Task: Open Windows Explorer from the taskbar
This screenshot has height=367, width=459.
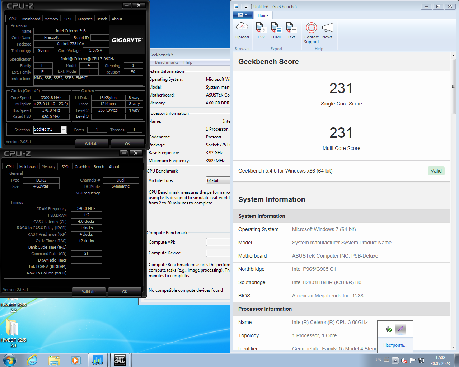Action: (x=54, y=360)
